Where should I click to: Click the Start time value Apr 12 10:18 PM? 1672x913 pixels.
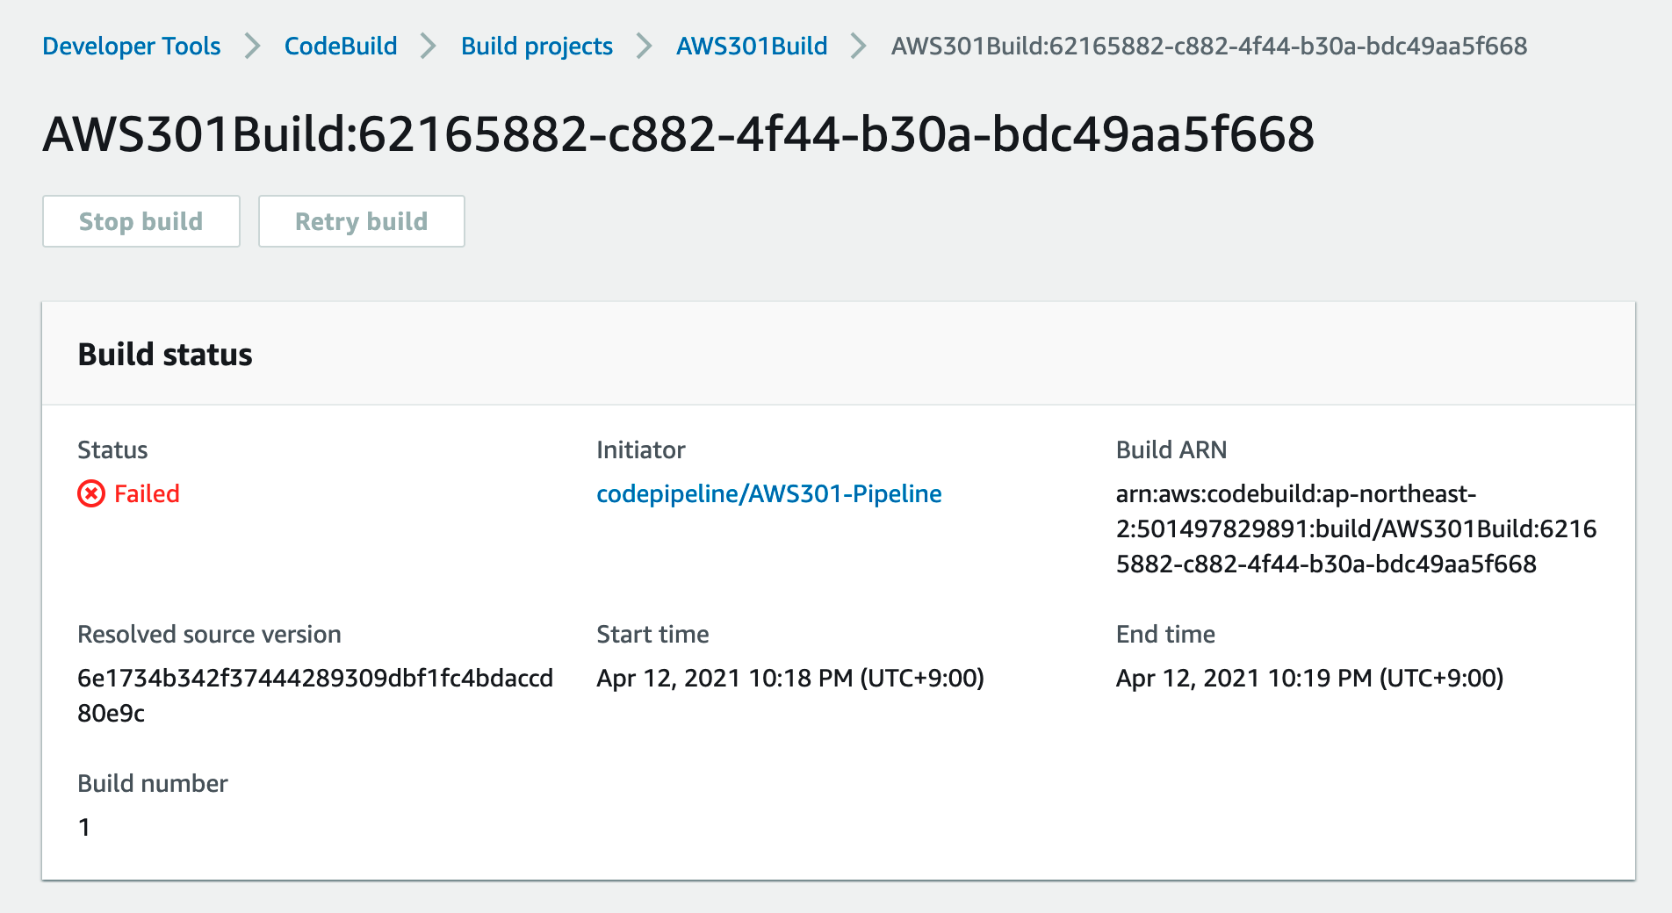pyautogui.click(x=790, y=678)
